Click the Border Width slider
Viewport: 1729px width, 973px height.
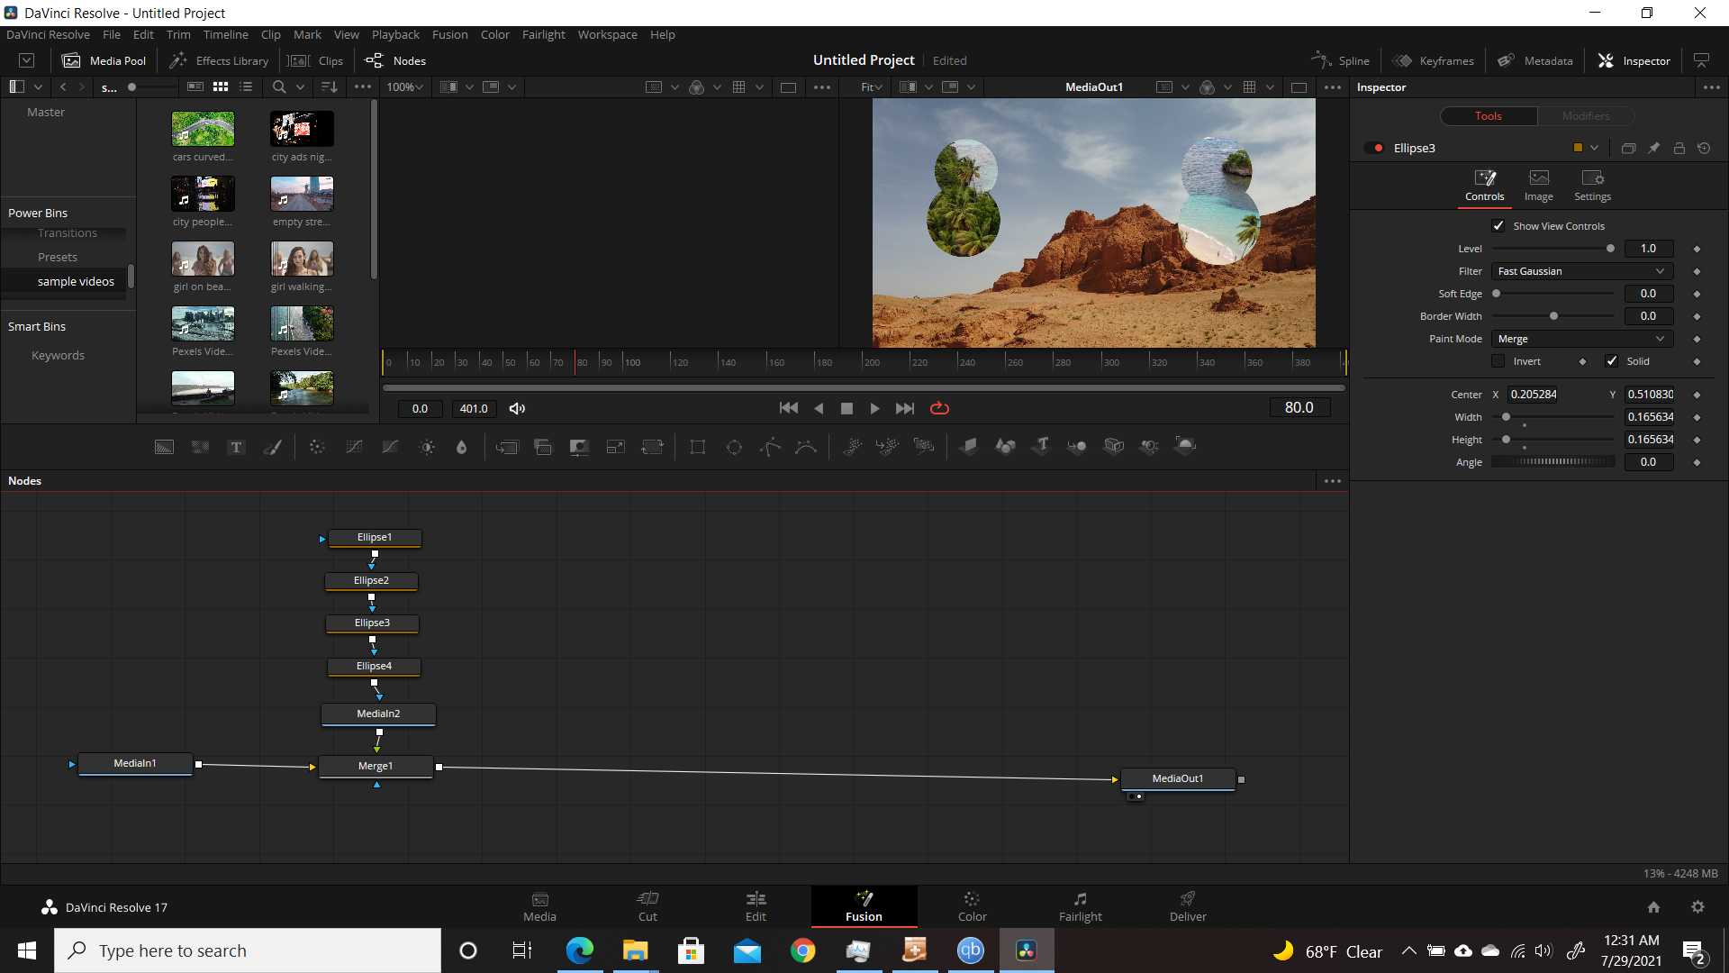(x=1553, y=316)
